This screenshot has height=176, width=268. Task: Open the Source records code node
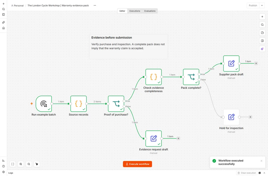point(79,104)
